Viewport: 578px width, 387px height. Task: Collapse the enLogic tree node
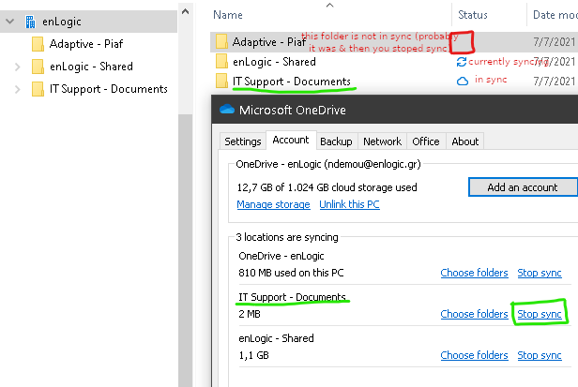click(10, 22)
